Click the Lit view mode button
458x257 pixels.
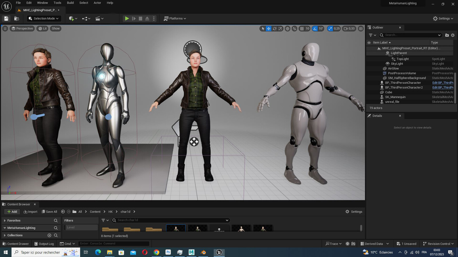click(42, 29)
